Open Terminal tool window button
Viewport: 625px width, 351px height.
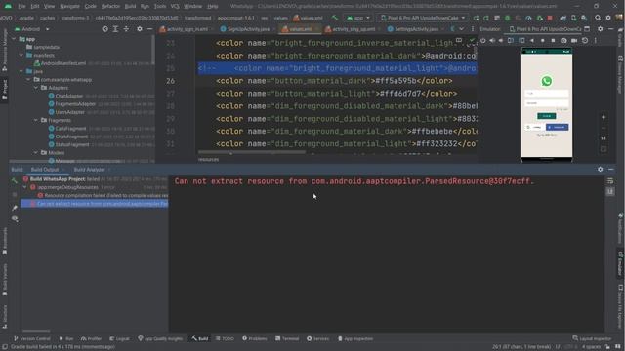[287, 338]
